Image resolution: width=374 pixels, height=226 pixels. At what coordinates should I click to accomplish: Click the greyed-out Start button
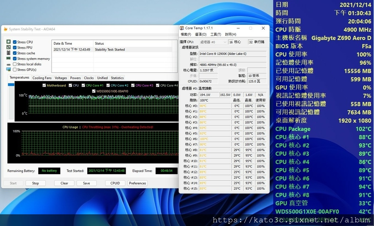pos(13,183)
